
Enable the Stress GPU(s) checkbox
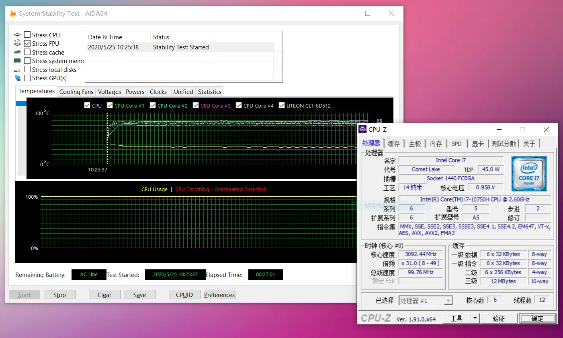pos(27,78)
